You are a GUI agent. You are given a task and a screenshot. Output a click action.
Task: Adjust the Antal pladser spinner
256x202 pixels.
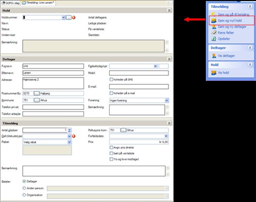coord(69,130)
